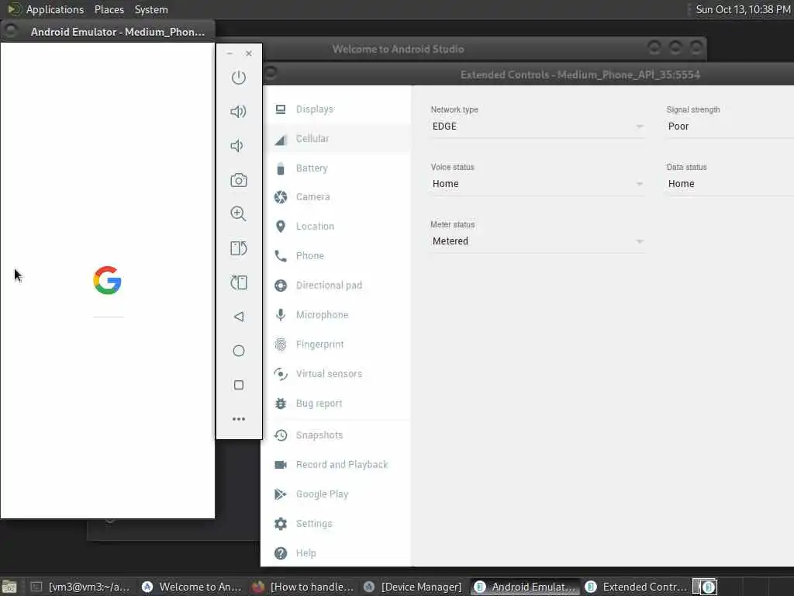
Task: Switch to Device Manager taskbar item
Action: (x=414, y=587)
